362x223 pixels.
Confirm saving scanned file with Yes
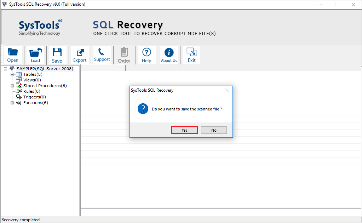pos(184,130)
